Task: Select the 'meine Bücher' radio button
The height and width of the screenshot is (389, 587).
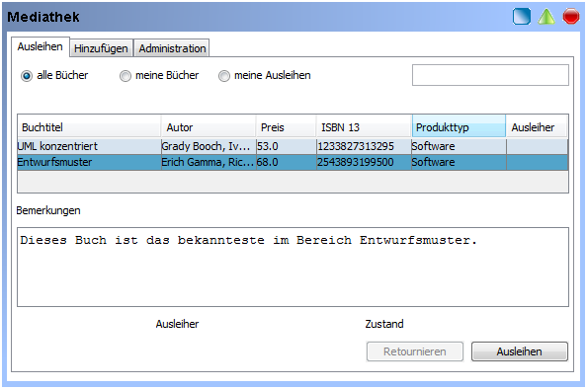Action: point(126,76)
